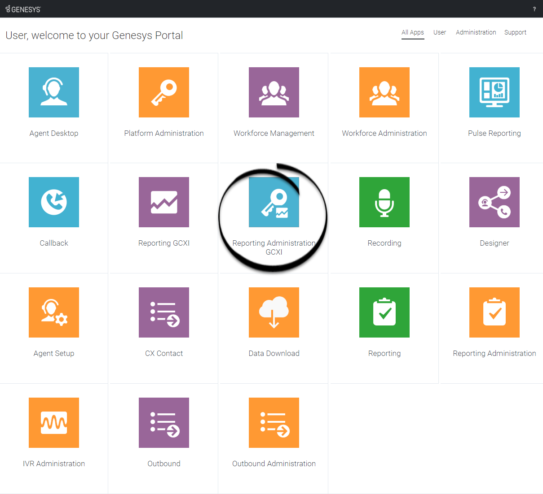Click the Workforce Management label
The height and width of the screenshot is (494, 543).
tap(274, 133)
